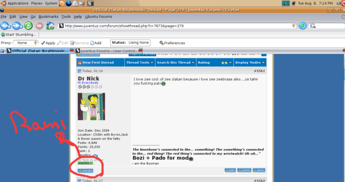Click the StumbleUpon logo in Start Stumbling bar

[x=3, y=34]
